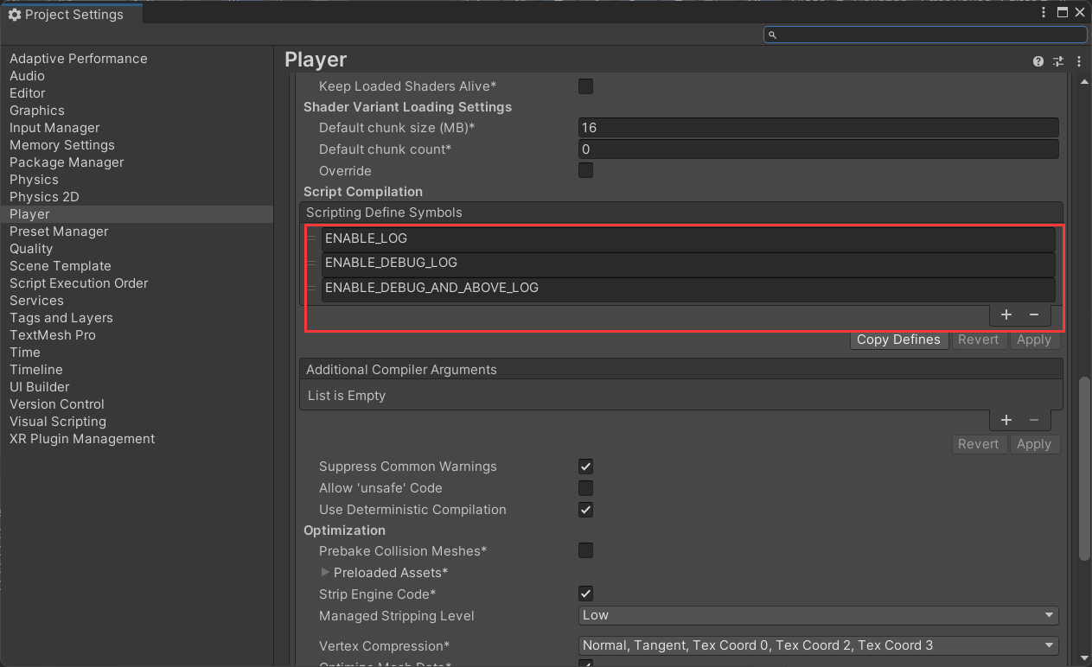
Task: Select Adaptive Performance settings category
Action: coord(79,59)
